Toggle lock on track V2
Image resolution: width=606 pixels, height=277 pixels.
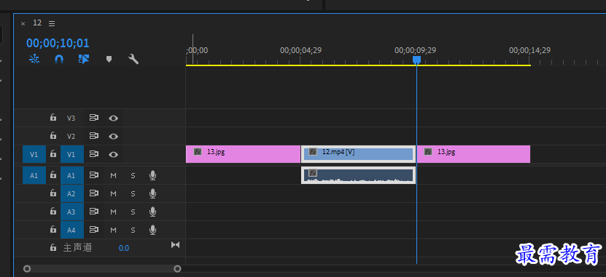click(x=53, y=136)
